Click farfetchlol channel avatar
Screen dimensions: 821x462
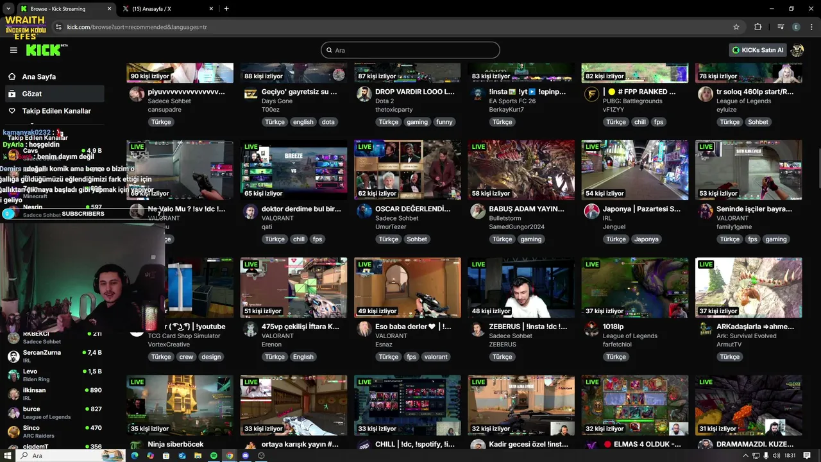pos(591,329)
